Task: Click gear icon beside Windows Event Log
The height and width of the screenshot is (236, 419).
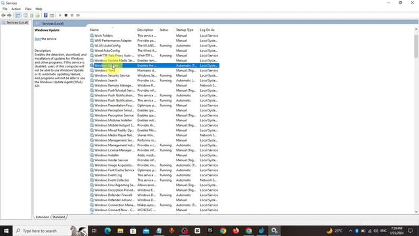Action: (x=92, y=175)
